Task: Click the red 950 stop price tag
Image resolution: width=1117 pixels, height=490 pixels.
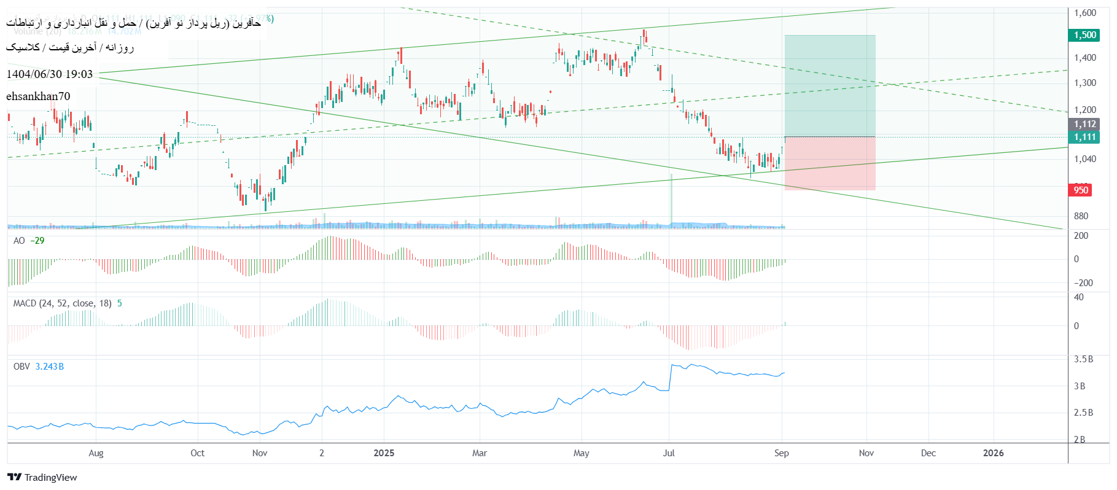Action: 1080,190
